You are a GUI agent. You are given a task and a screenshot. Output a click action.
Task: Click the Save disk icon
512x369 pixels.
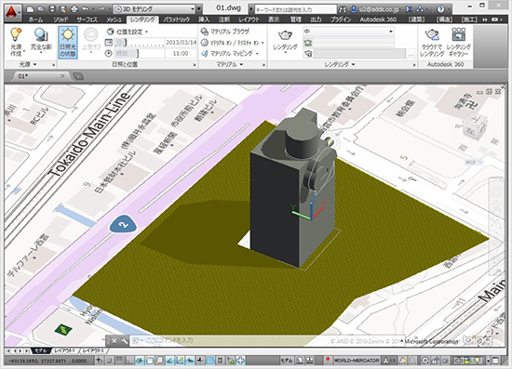[x=52, y=8]
